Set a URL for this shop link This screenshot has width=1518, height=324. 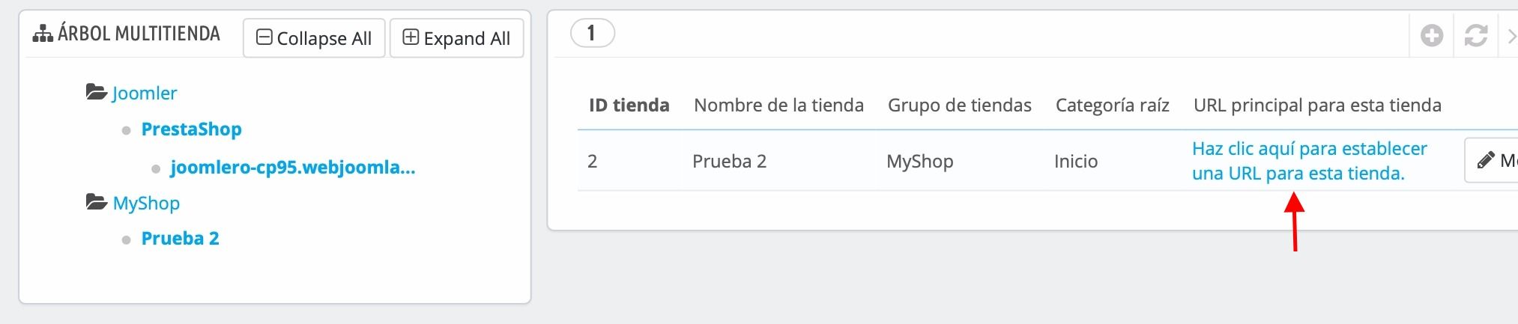(x=1310, y=161)
